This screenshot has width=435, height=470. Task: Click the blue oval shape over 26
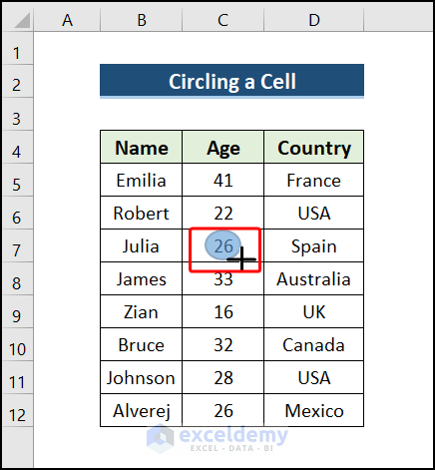pos(222,245)
